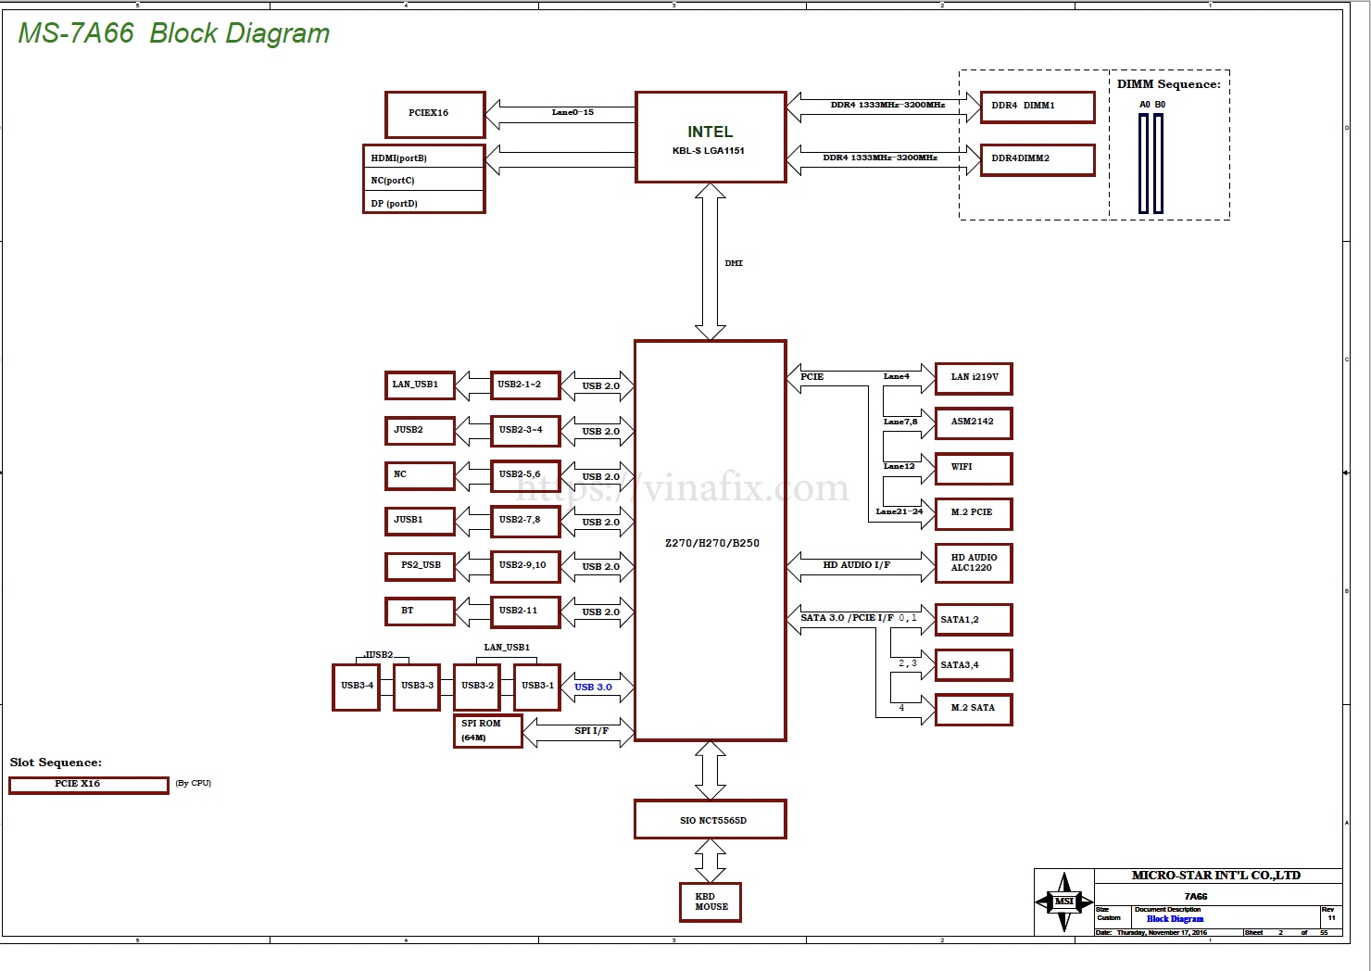This screenshot has width=1371, height=971.
Task: Click the MSI logo in title block
Action: (1063, 902)
